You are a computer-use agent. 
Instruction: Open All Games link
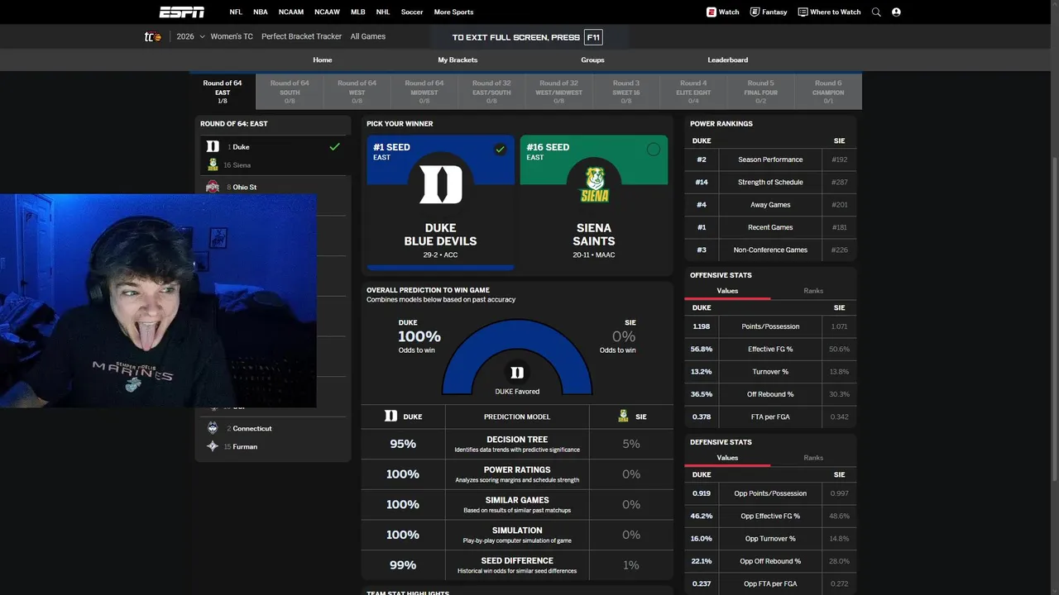tap(367, 36)
